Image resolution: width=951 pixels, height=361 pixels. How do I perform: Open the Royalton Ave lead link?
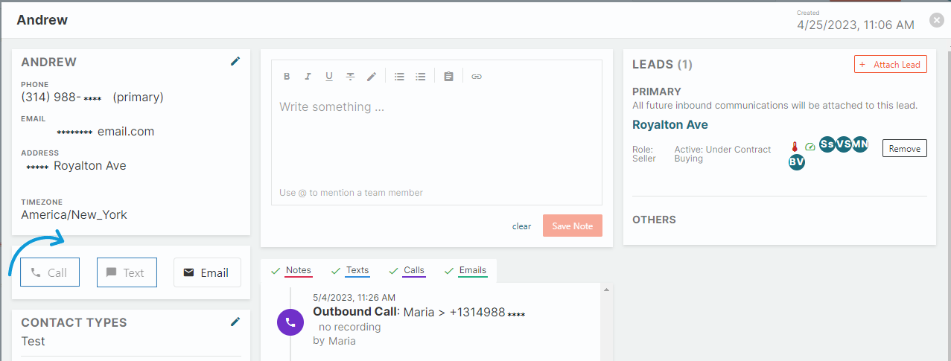point(669,125)
